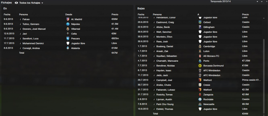
Task: Click the AS Monaco FC crest
Action: pos(200,56)
